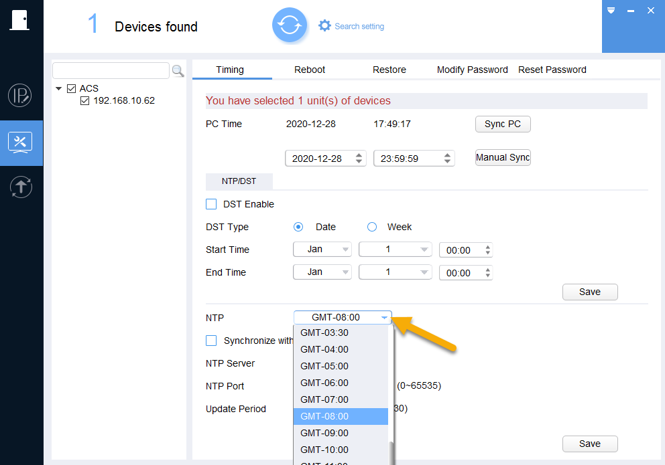Click the magnifier search icon
665x465 pixels.
[x=178, y=71]
